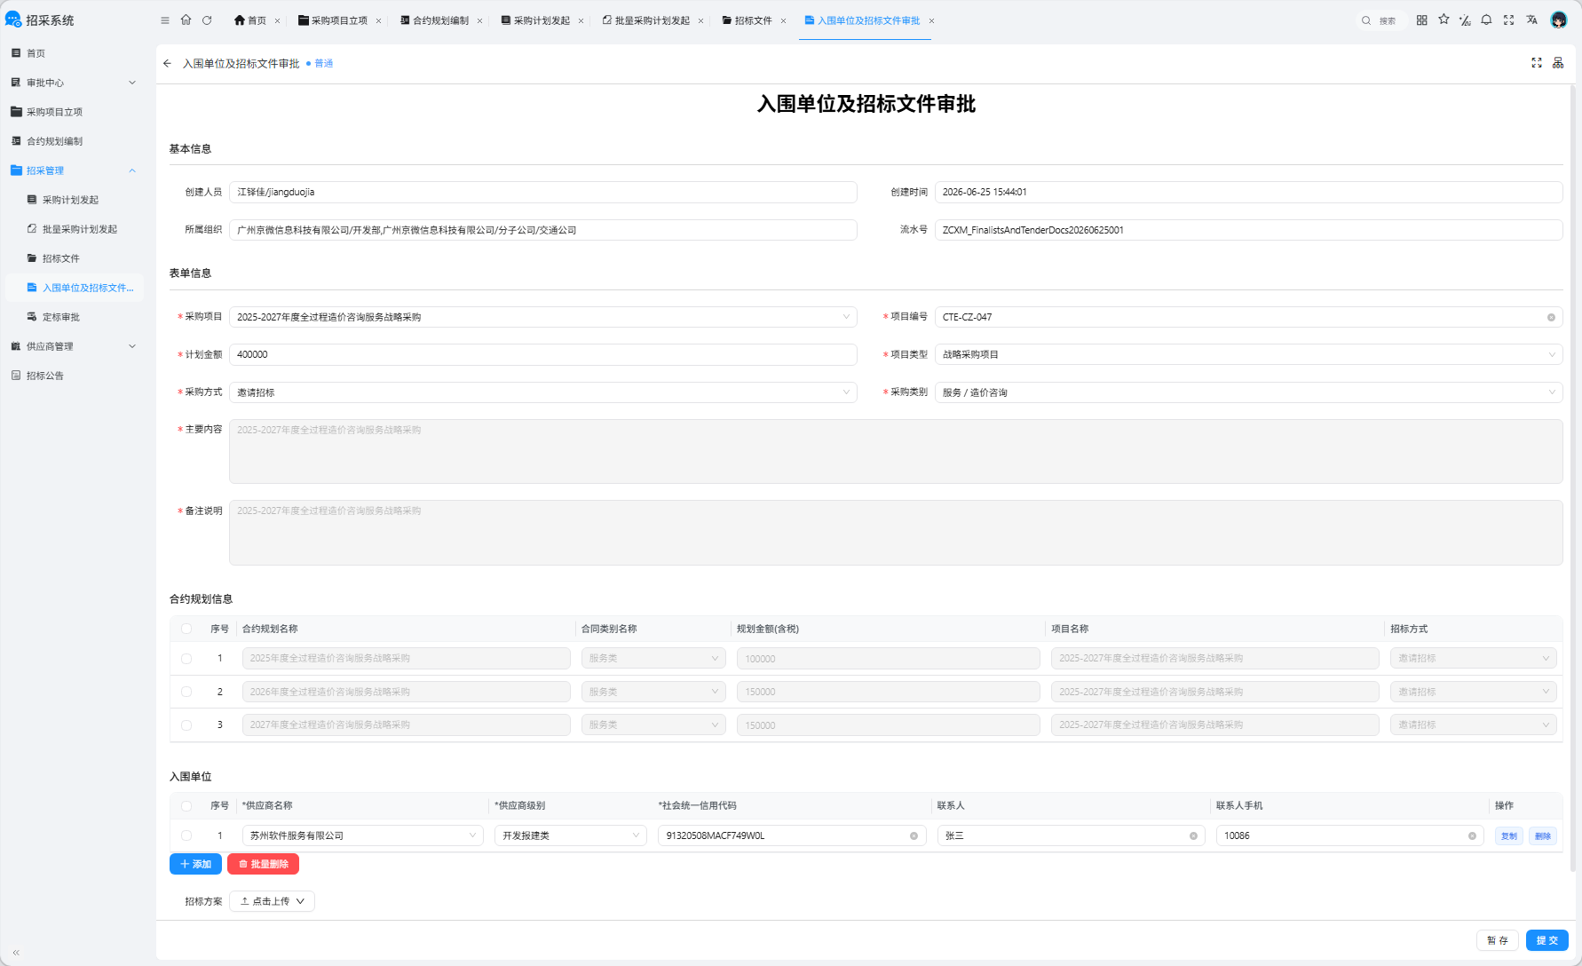Viewport: 1582px width, 966px height.
Task: Open the workflow diagram icon
Action: coord(1558,63)
